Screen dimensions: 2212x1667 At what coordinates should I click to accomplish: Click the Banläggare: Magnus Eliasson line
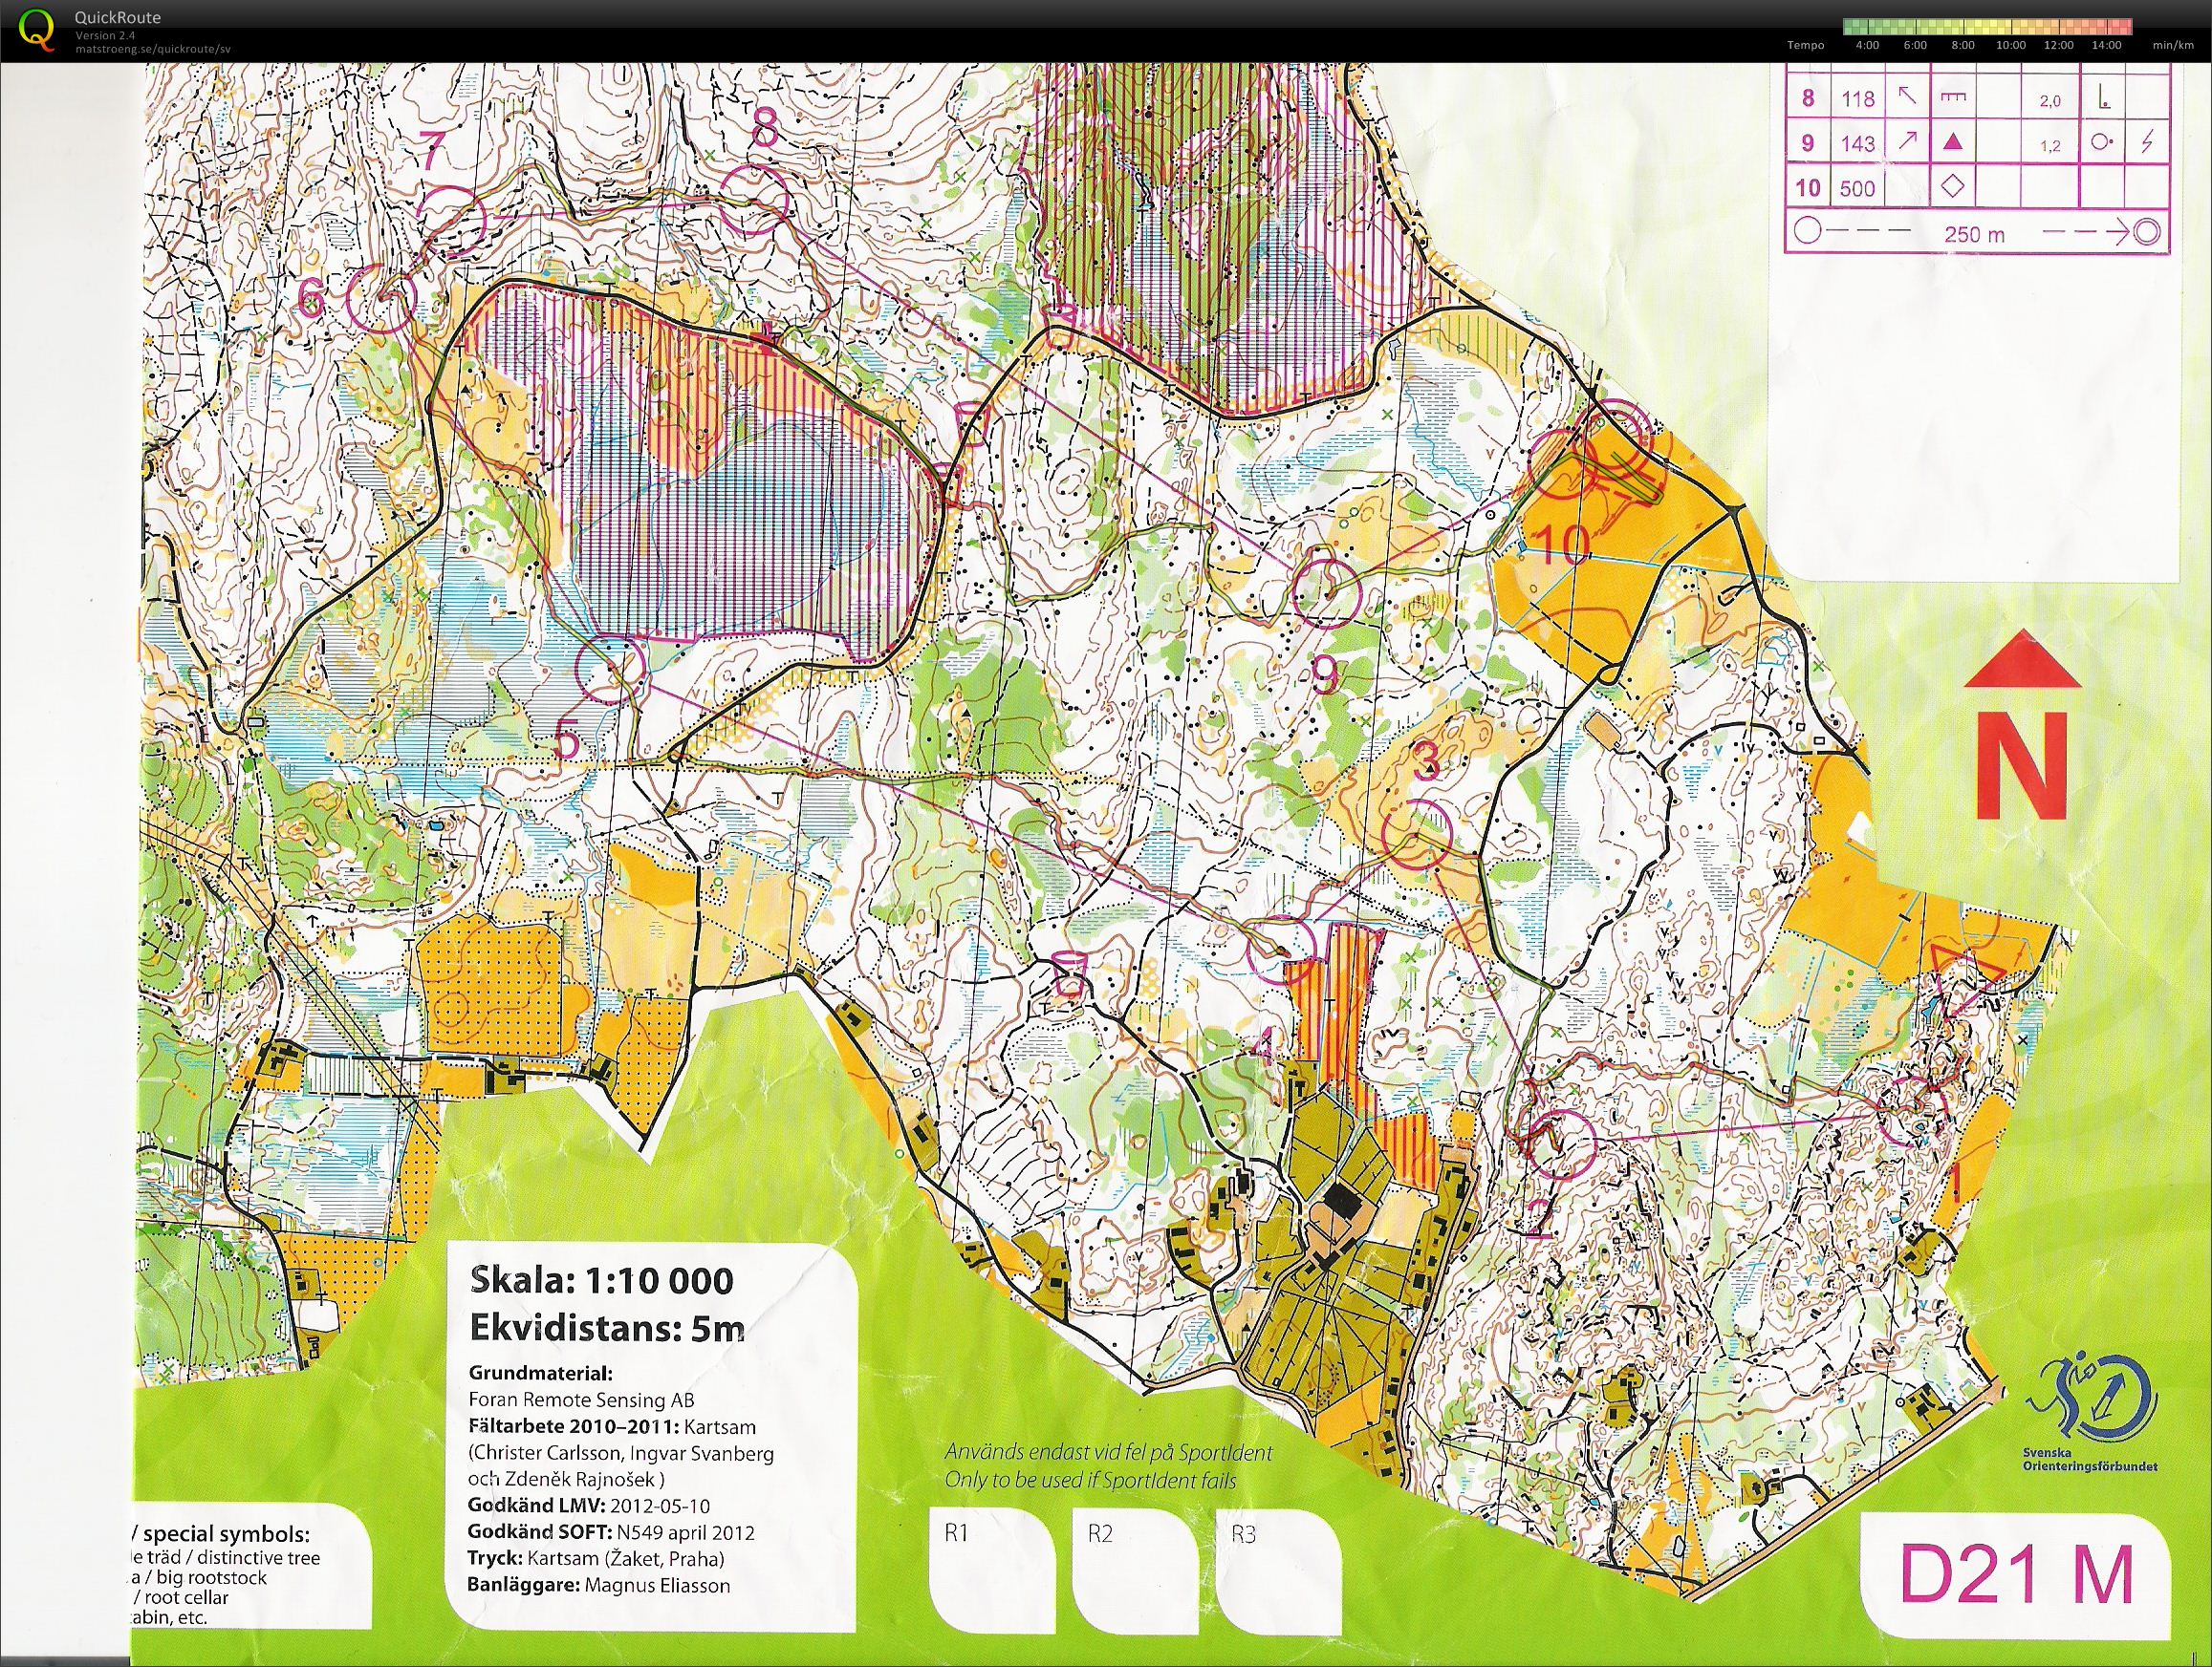click(x=598, y=1585)
